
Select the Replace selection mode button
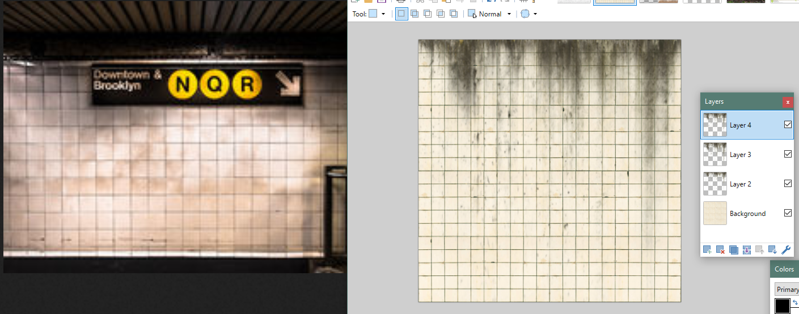pyautogui.click(x=401, y=14)
